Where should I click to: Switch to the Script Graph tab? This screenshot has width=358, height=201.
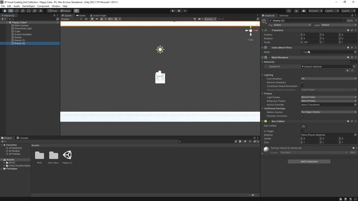[x=98, y=16]
